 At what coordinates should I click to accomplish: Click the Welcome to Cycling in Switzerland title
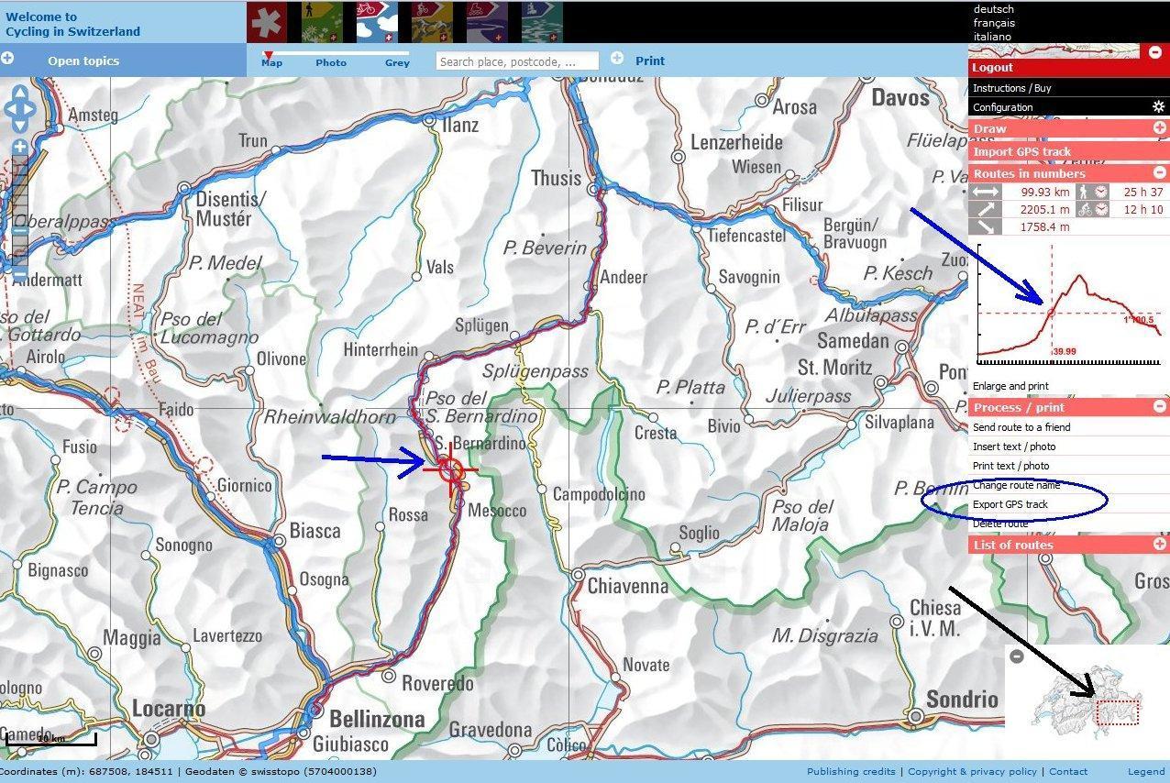coord(73,24)
